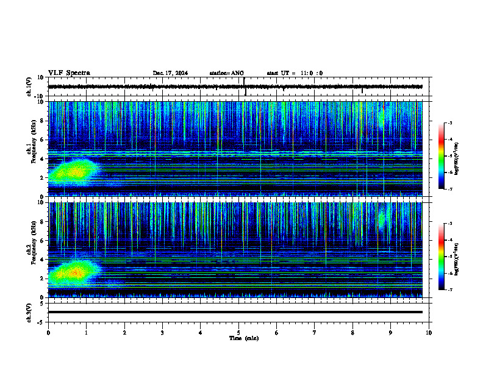Click the ch.1 'Frequency (kHz)' axis label

click(x=34, y=141)
